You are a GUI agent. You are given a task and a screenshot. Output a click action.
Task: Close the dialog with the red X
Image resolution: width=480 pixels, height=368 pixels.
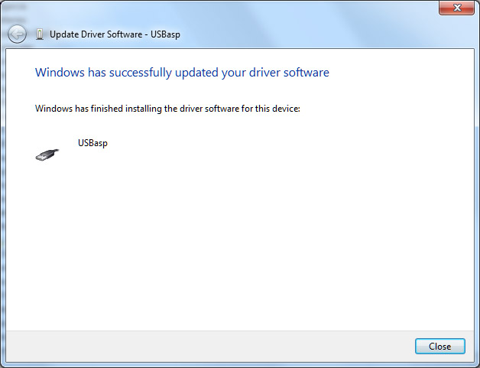click(457, 8)
